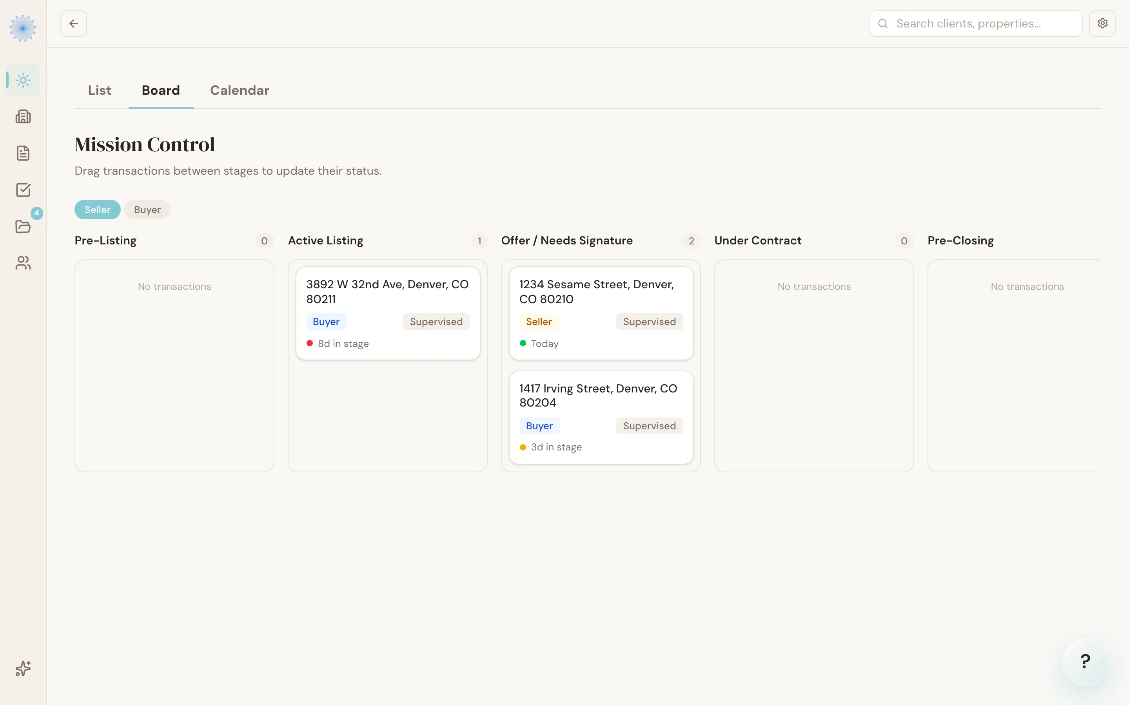Click No transactions text in Under Contract column
This screenshot has height=705, width=1129.
coord(814,287)
